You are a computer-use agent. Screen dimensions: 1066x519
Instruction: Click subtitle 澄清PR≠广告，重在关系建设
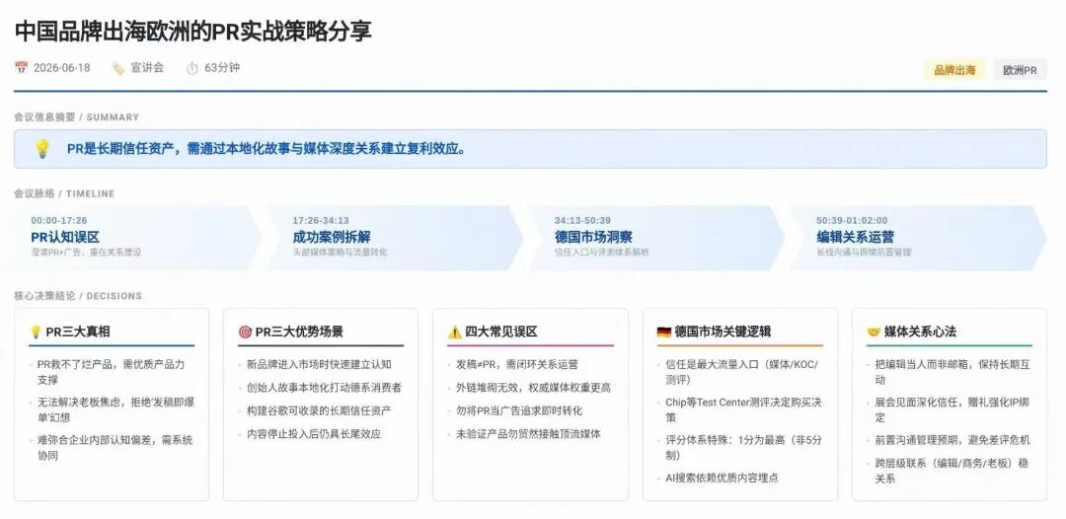point(86,252)
